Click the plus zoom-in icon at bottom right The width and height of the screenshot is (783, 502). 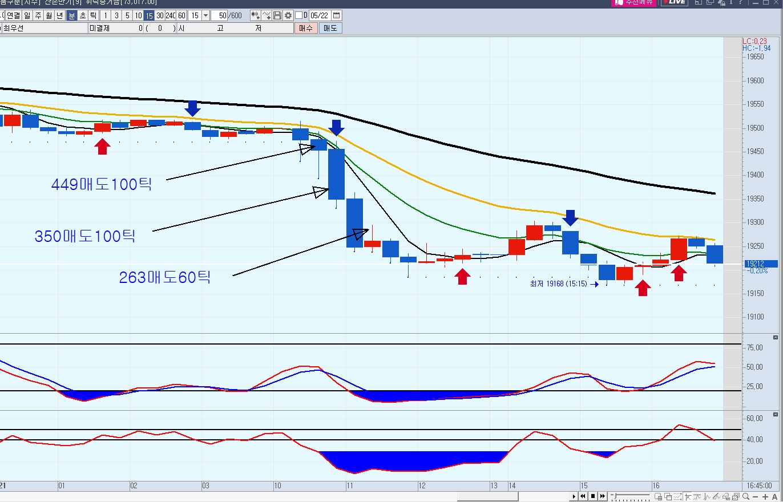click(x=765, y=497)
